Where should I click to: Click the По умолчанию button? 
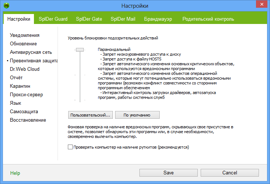[137, 115]
